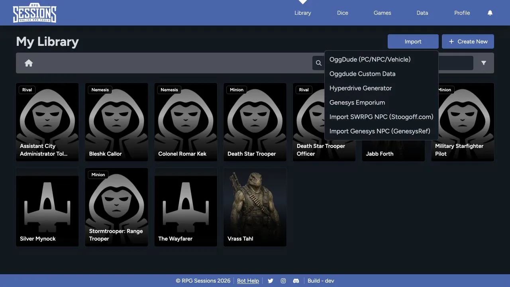The width and height of the screenshot is (510, 287).
Task: Open the Profile menu
Action: [462, 13]
